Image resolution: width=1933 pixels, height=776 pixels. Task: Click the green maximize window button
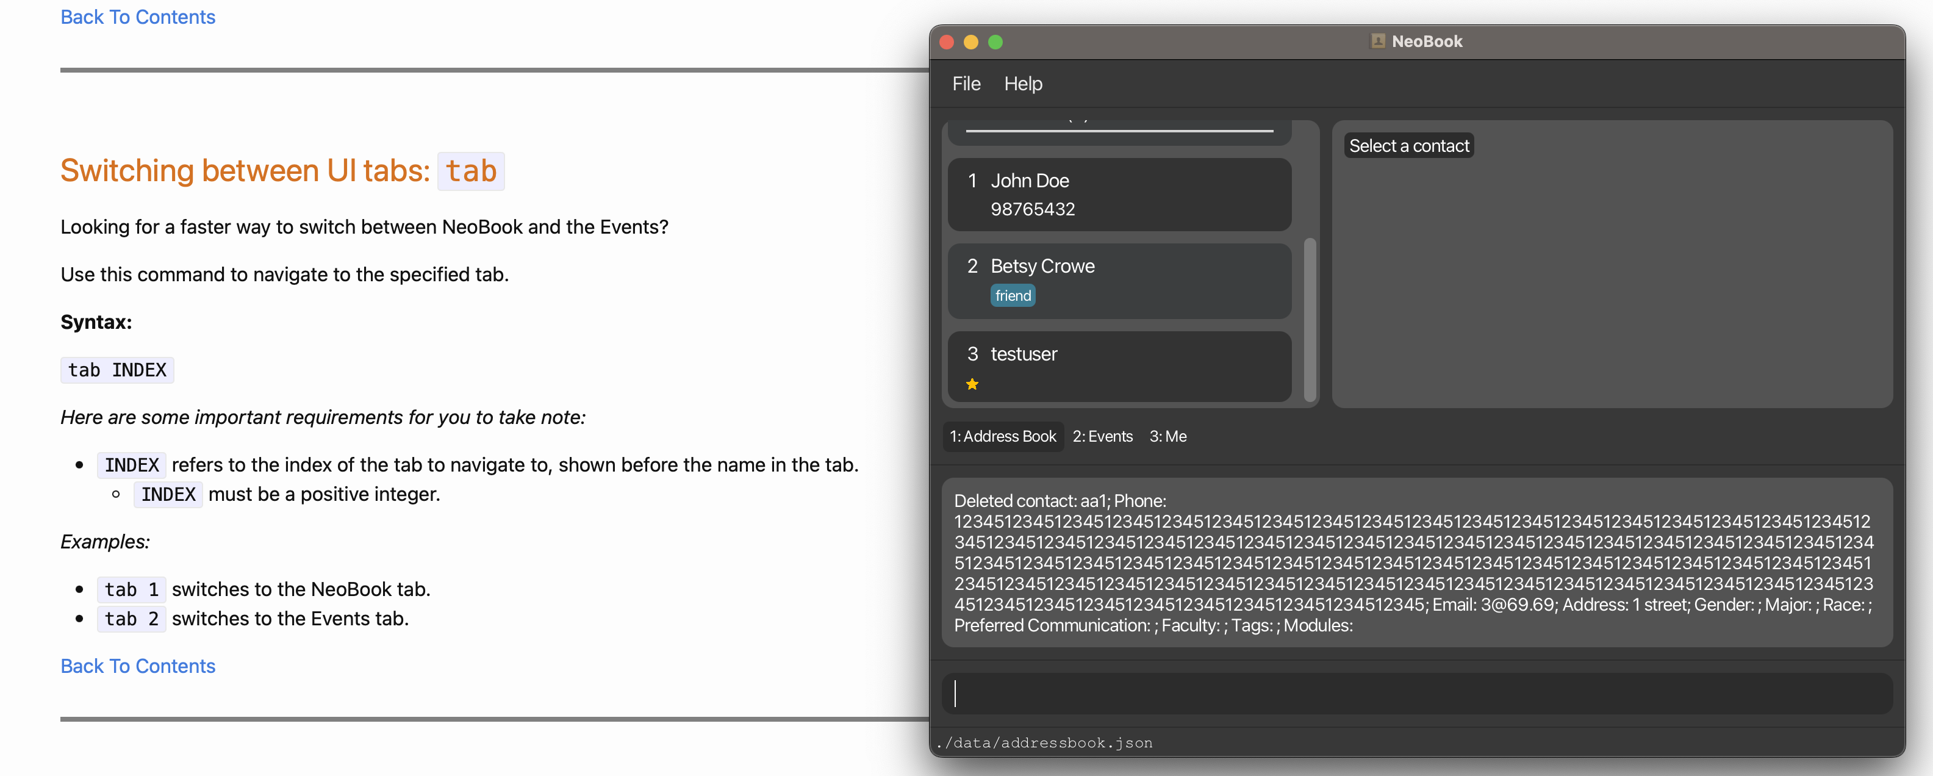995,42
